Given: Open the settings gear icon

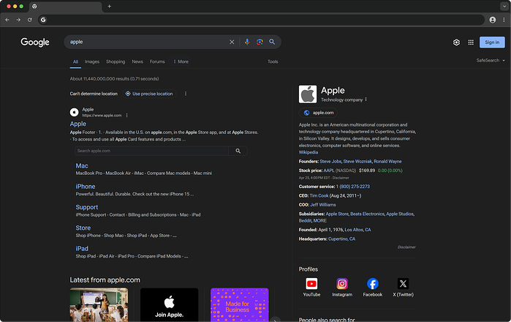Looking at the screenshot, I should point(456,42).
